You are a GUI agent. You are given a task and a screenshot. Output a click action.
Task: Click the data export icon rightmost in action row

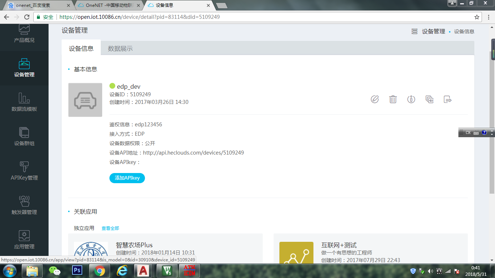(x=448, y=99)
